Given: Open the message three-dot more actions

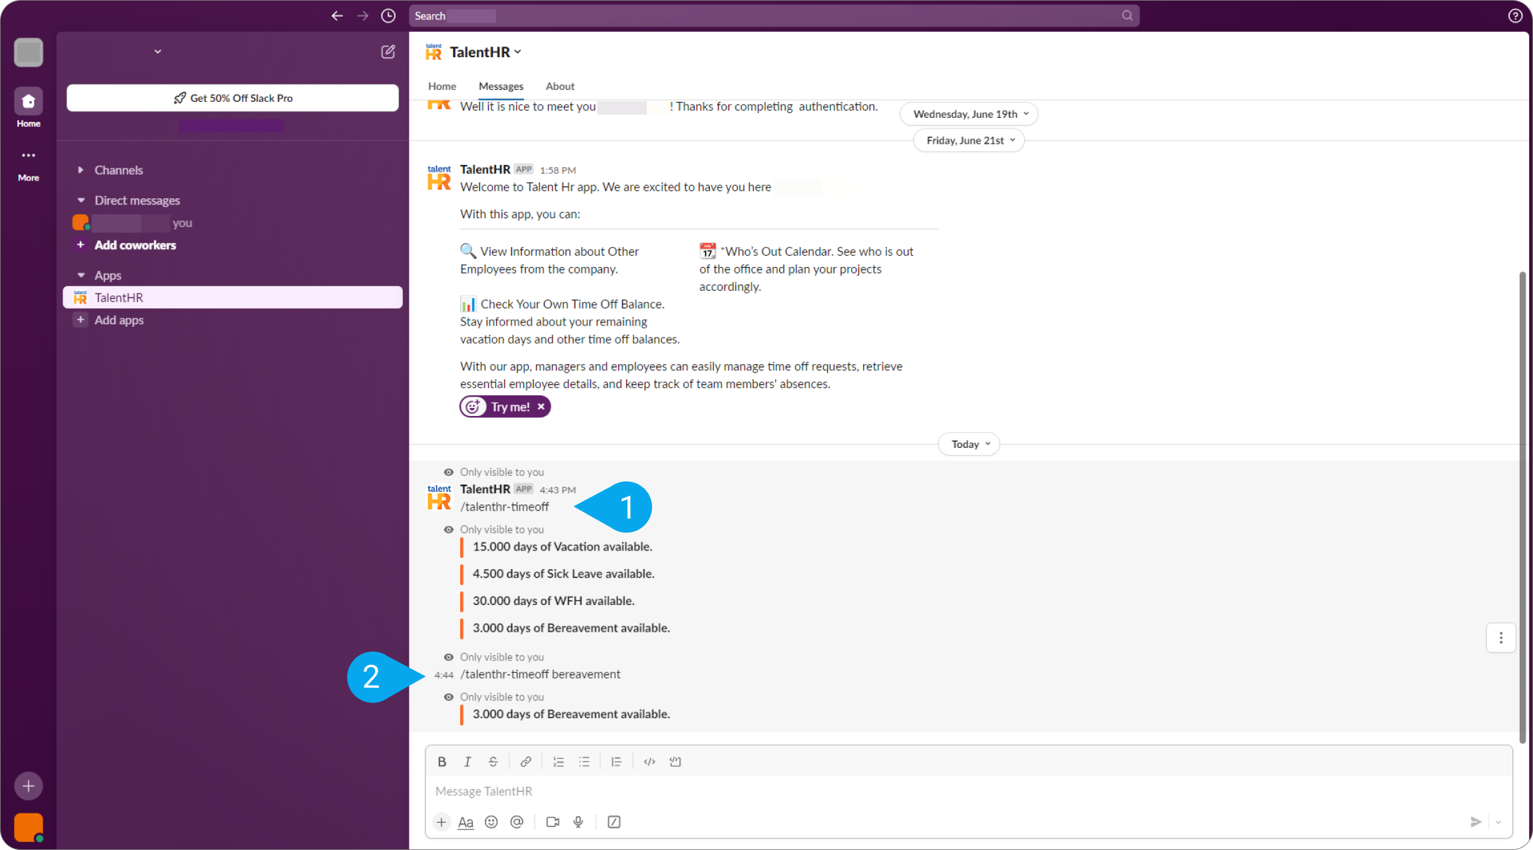Looking at the screenshot, I should pyautogui.click(x=1501, y=638).
